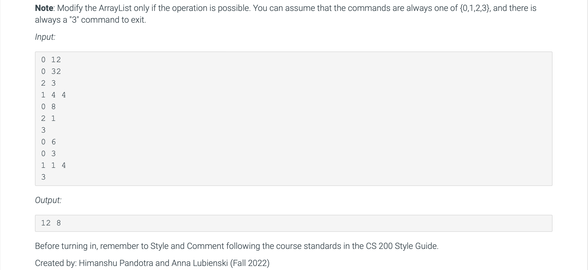The image size is (588, 270).
Task: Click the 'CS 200 Style Guide' text
Action: [x=402, y=246]
